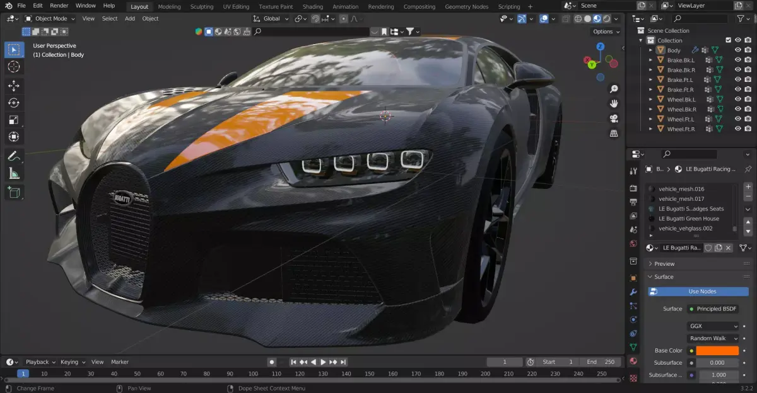Switch to rendered viewport shading
This screenshot has height=393, width=757.
click(606, 19)
